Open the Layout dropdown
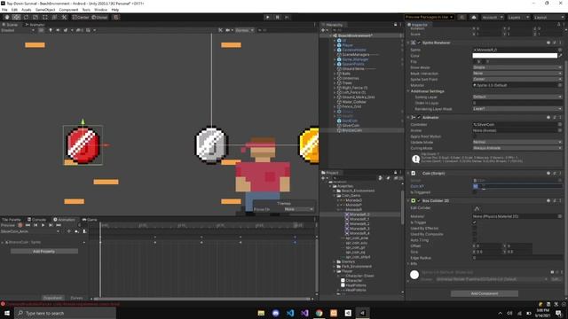The height and width of the screenshot is (319, 568). click(548, 17)
